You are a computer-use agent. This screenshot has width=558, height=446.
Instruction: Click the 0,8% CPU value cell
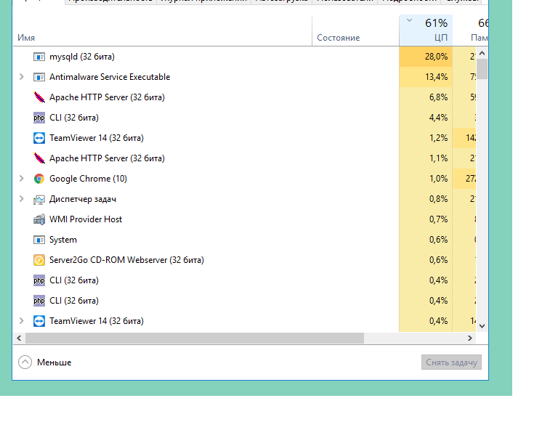(x=426, y=199)
